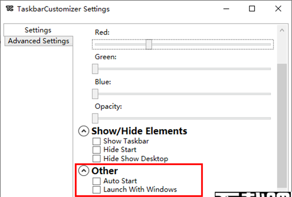Check the Hide Show Desktop option
This screenshot has height=197, width=292.
[96, 159]
